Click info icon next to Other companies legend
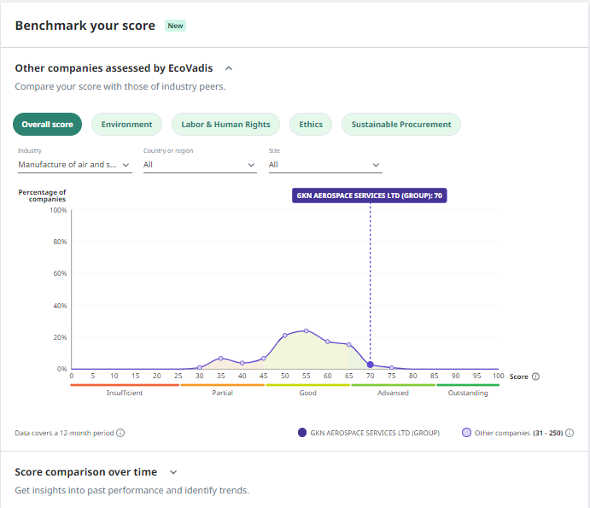The image size is (590, 508). (570, 433)
